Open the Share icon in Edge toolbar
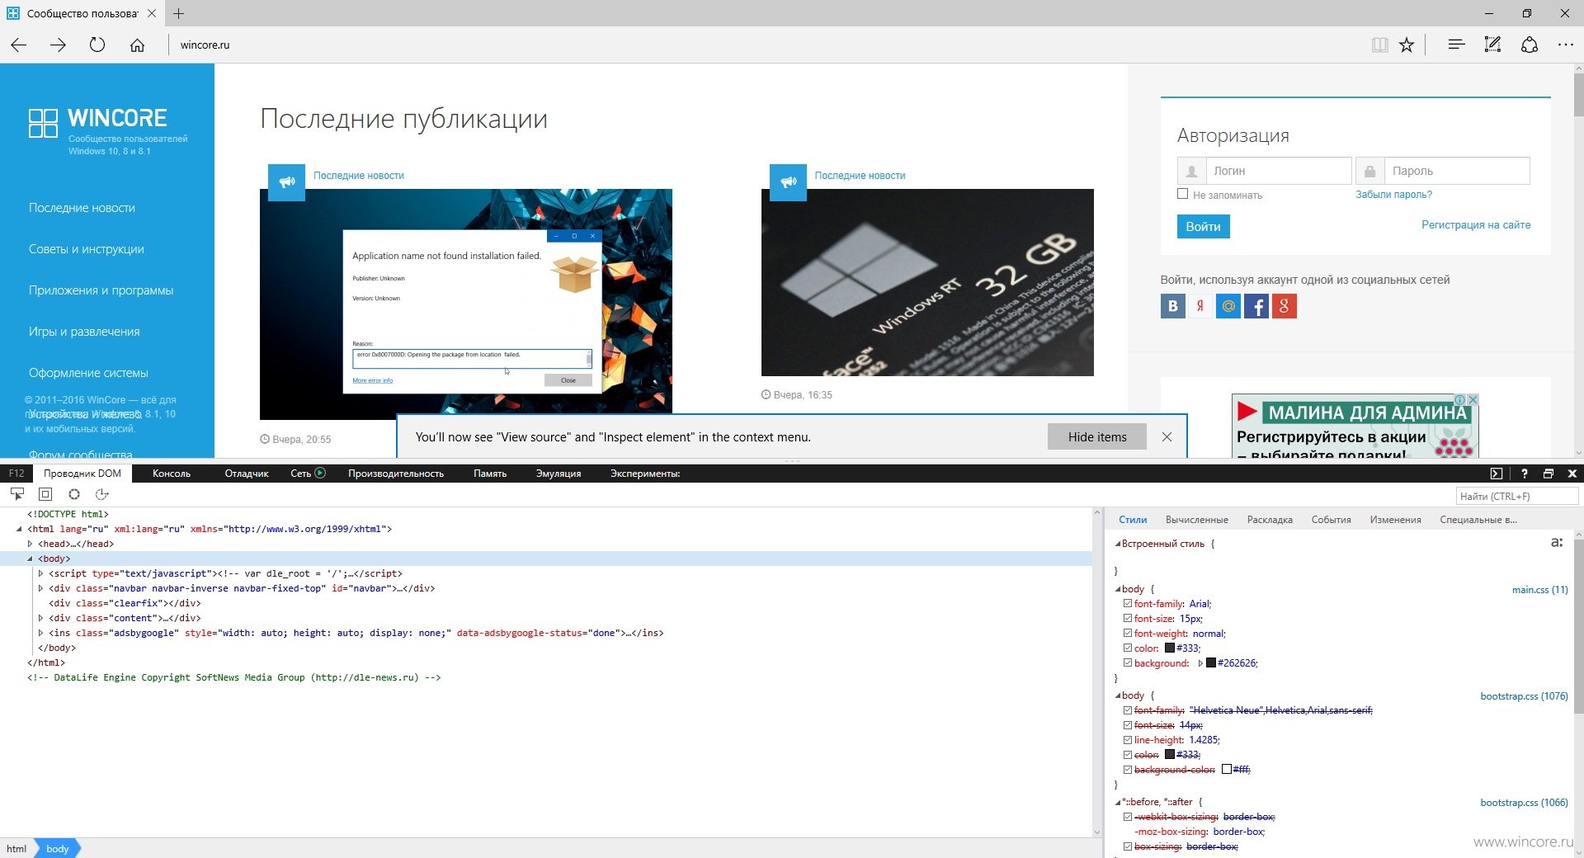Screen dimensions: 1584x858 [x=1530, y=45]
